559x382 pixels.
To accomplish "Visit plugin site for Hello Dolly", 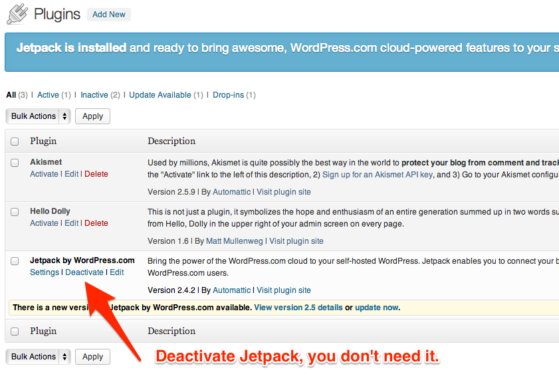I will (x=296, y=241).
